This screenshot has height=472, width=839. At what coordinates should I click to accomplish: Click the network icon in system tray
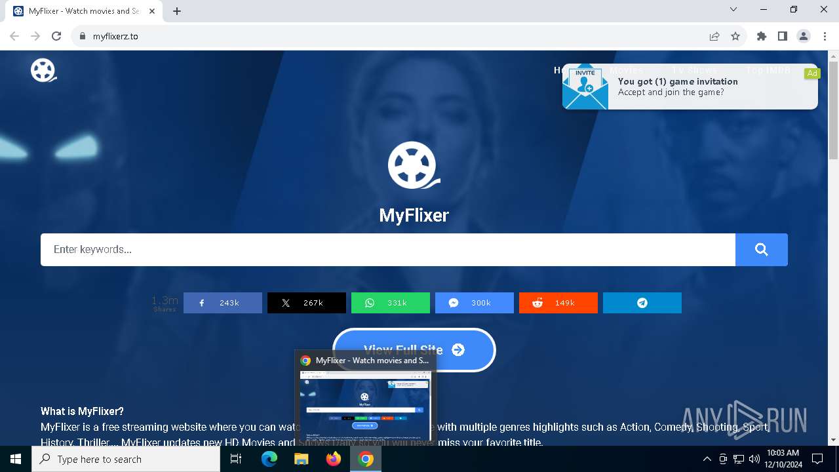(x=739, y=459)
